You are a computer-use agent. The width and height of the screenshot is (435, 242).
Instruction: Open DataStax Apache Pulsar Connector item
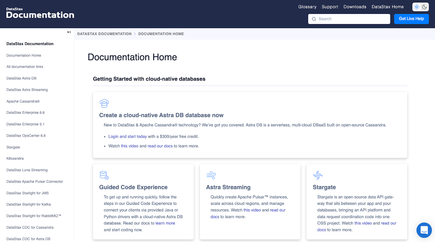[x=35, y=181]
